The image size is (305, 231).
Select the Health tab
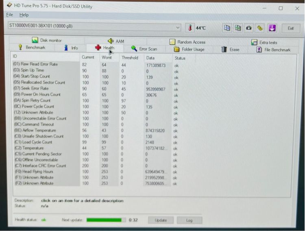click(105, 48)
